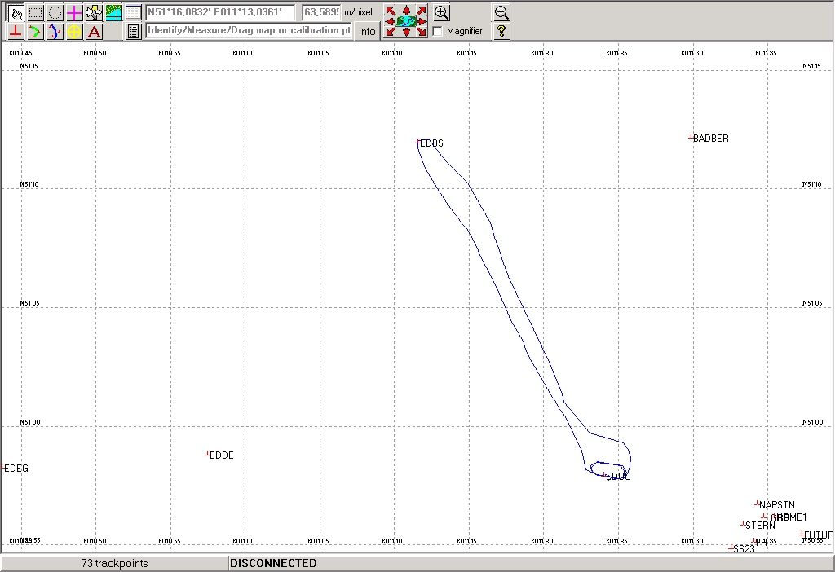The width and height of the screenshot is (835, 572).
Task: Pan the map up with red arrow
Action: (x=406, y=10)
